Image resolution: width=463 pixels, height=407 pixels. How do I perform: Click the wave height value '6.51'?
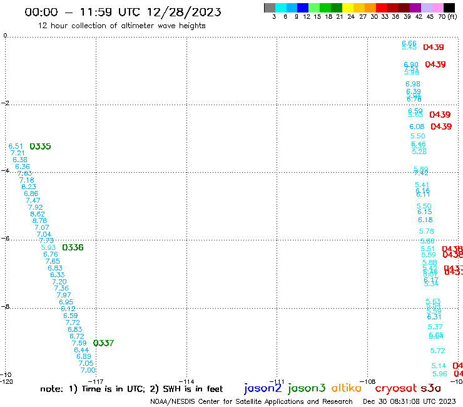(16, 147)
